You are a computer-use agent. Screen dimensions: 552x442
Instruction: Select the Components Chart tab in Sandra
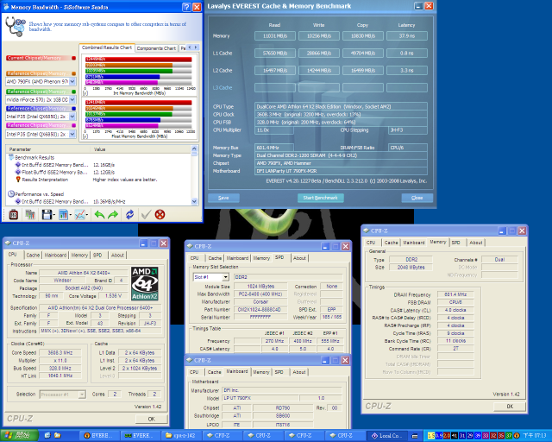point(156,48)
